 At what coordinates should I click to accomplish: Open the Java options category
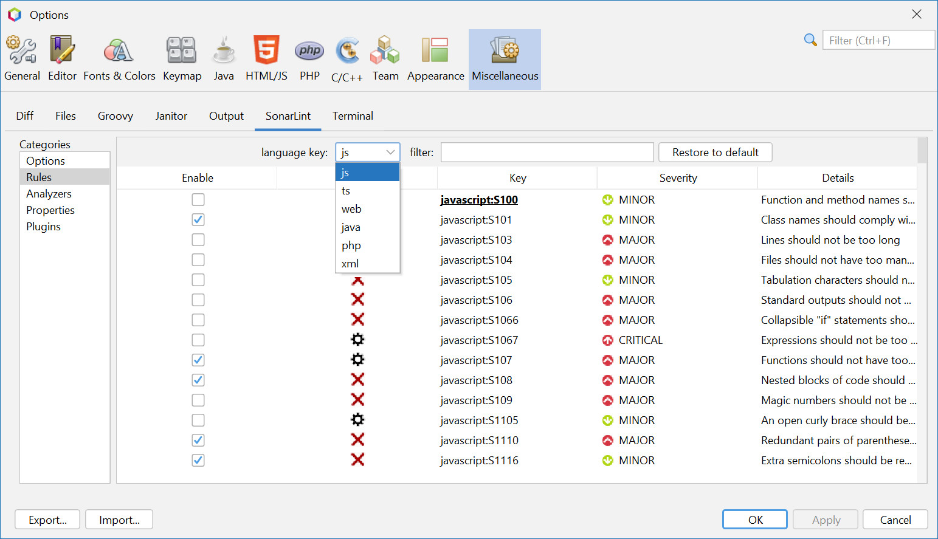[x=224, y=59]
